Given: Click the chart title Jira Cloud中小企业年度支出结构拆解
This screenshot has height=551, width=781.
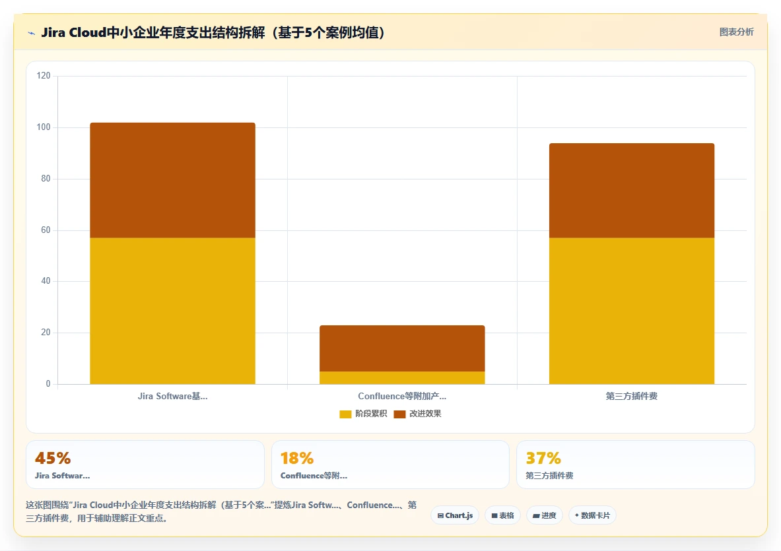Looking at the screenshot, I should [x=213, y=33].
